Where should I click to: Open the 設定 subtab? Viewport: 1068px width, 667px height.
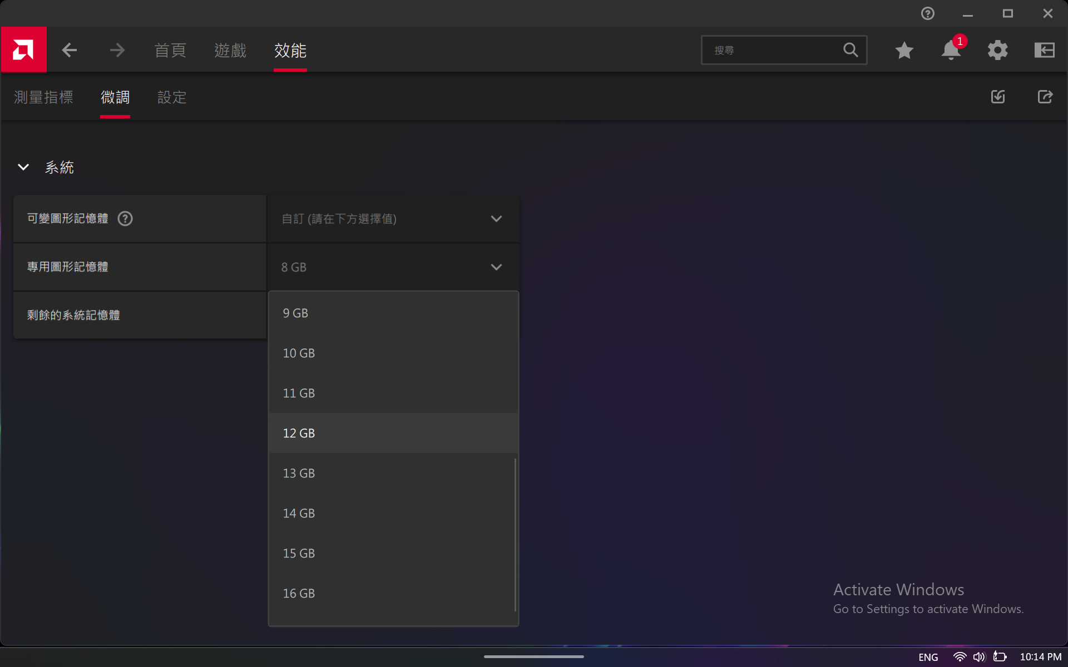[172, 97]
